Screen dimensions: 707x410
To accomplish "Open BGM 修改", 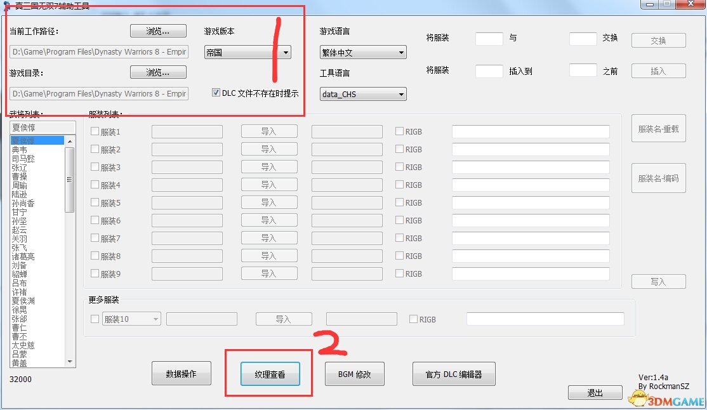I will coord(354,374).
